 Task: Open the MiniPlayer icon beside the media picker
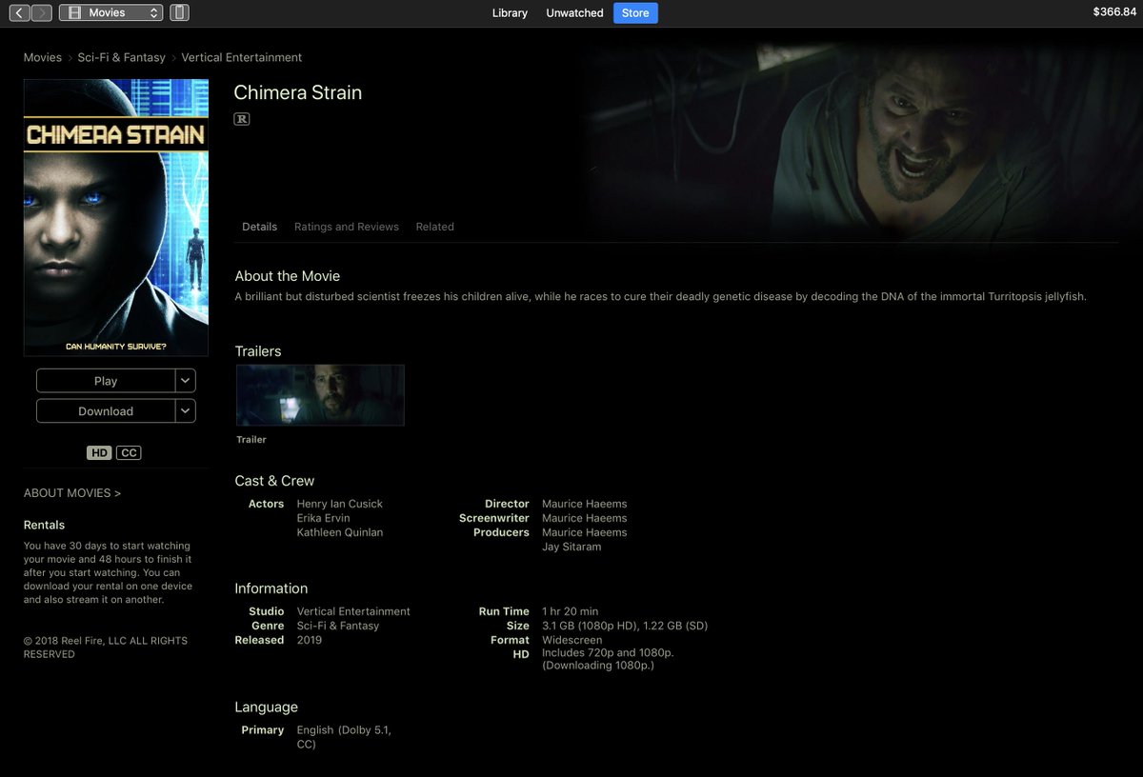pos(179,13)
